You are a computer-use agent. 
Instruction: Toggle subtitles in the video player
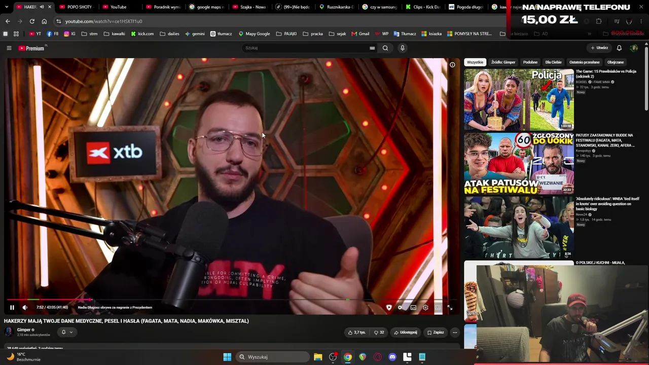click(x=413, y=307)
